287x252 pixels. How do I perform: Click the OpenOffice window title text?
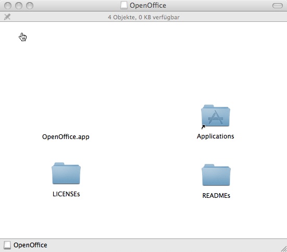tap(148, 6)
